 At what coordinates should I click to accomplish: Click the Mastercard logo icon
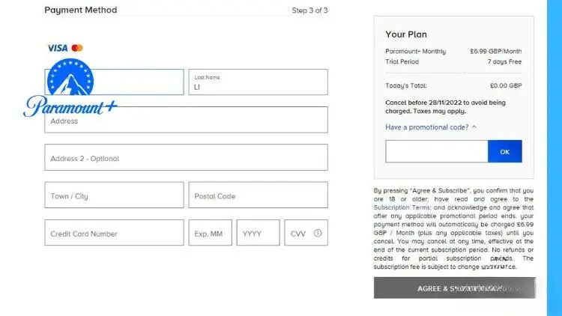point(77,48)
